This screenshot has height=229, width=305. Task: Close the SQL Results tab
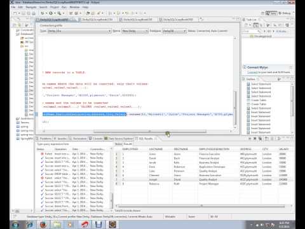tap(156, 139)
